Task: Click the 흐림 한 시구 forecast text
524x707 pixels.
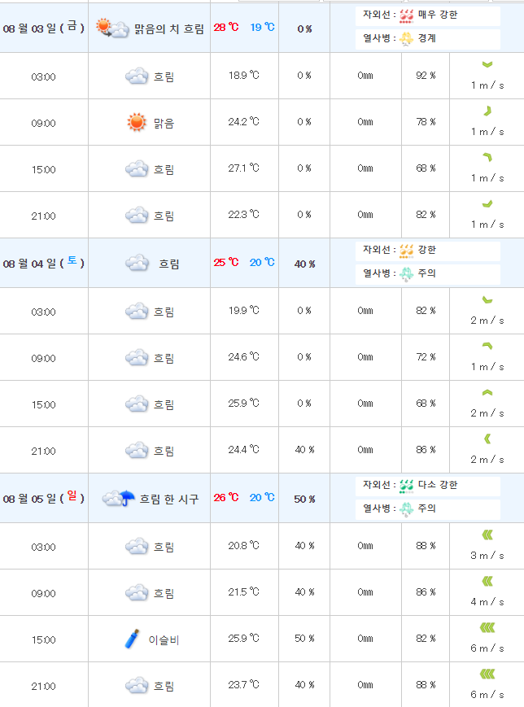Action: (x=169, y=499)
